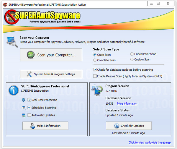Click the green radar icon on Scan button
The image size is (177, 149).
31,55
